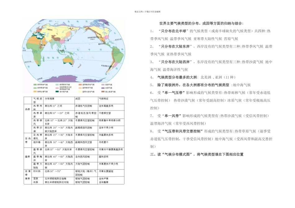Click the bold phrase “单一气压带”
Screen dimensions: 295x208
pyautogui.click(x=174, y=93)
